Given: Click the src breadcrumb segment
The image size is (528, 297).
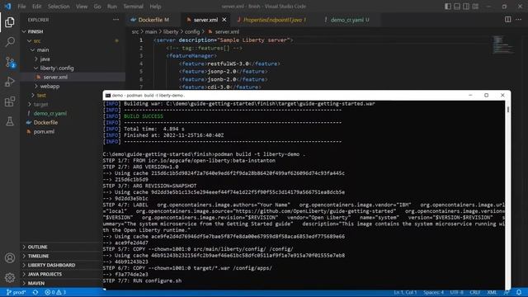Looking at the screenshot, I should coord(135,31).
